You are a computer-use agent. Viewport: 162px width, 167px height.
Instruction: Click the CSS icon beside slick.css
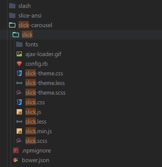(x=19, y=102)
